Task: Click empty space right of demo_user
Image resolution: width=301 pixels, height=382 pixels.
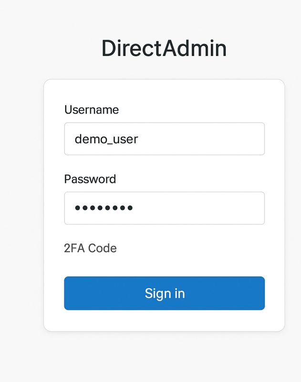Action: 210,139
